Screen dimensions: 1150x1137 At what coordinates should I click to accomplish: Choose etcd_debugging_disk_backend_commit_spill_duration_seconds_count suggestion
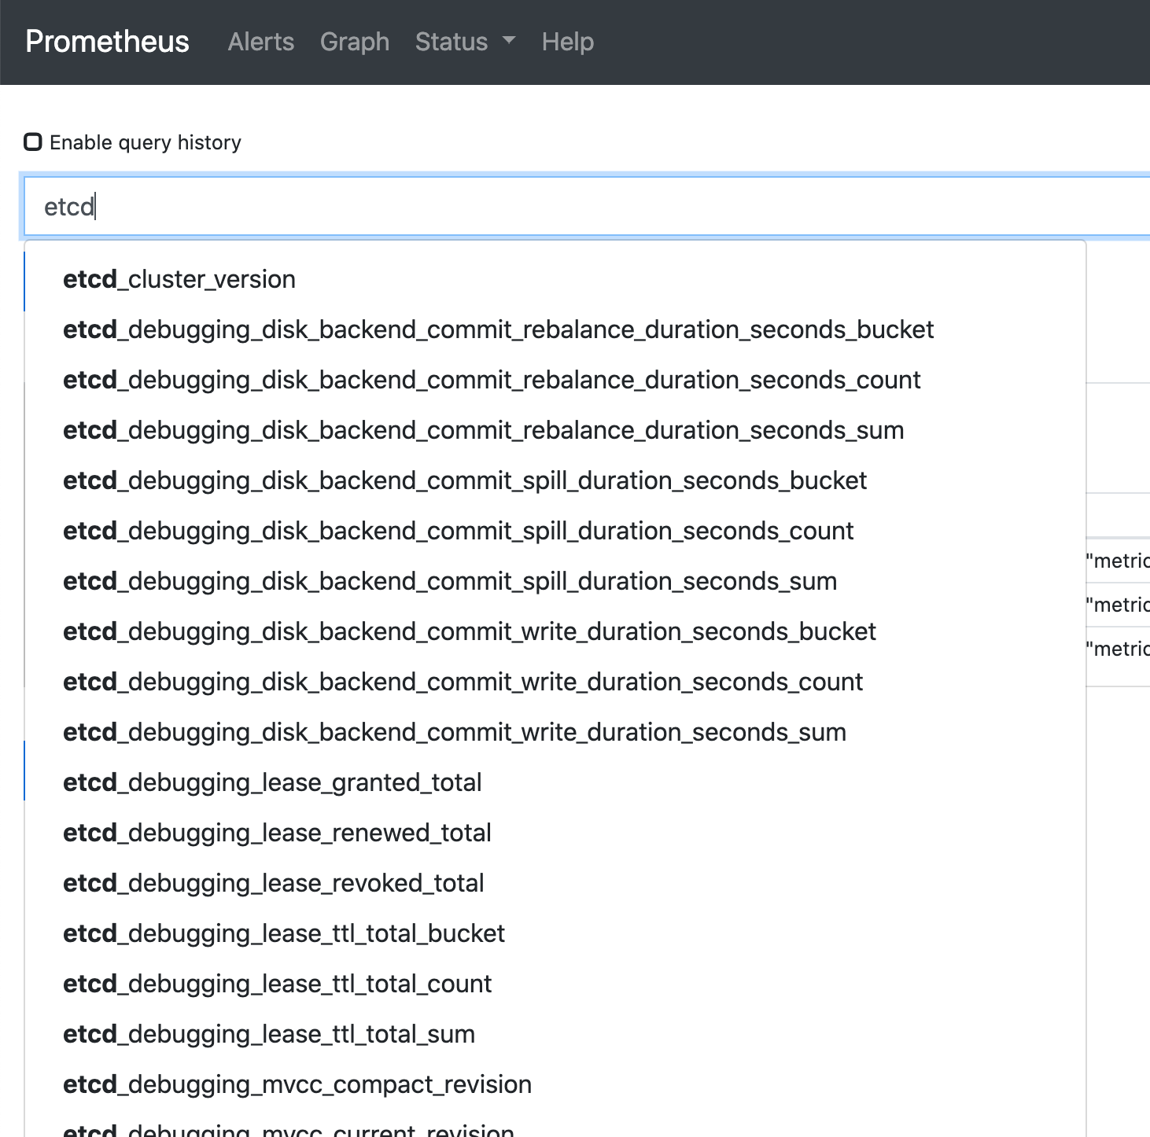tap(458, 530)
